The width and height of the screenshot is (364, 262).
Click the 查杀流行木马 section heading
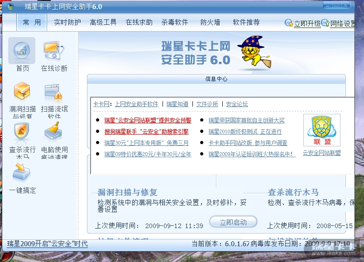pyautogui.click(x=293, y=192)
